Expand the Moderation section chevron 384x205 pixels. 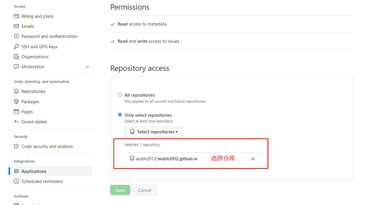(88, 67)
